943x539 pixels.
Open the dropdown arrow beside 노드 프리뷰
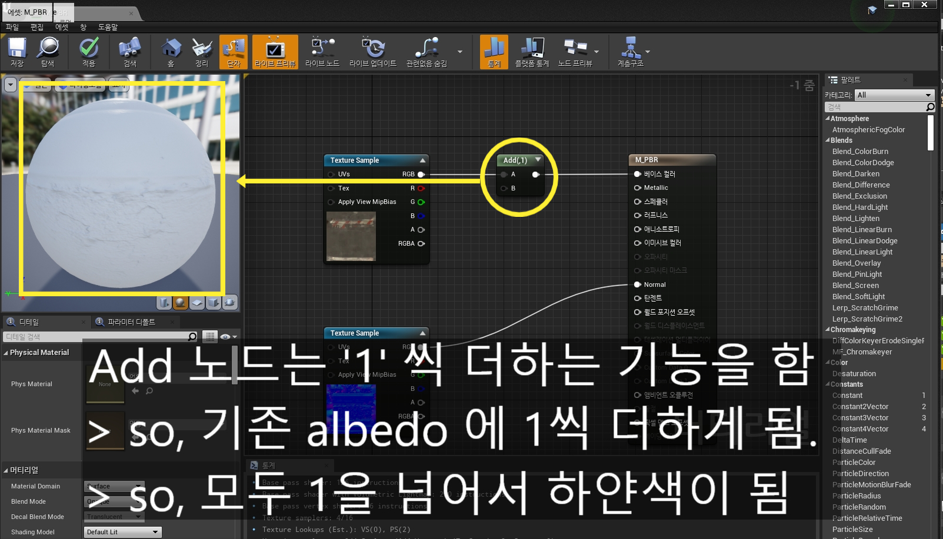tap(597, 52)
